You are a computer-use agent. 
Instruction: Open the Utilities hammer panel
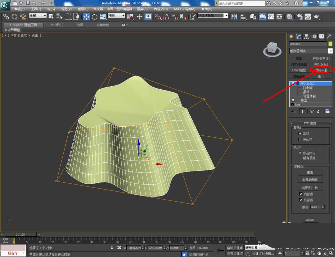pyautogui.click(x=329, y=36)
